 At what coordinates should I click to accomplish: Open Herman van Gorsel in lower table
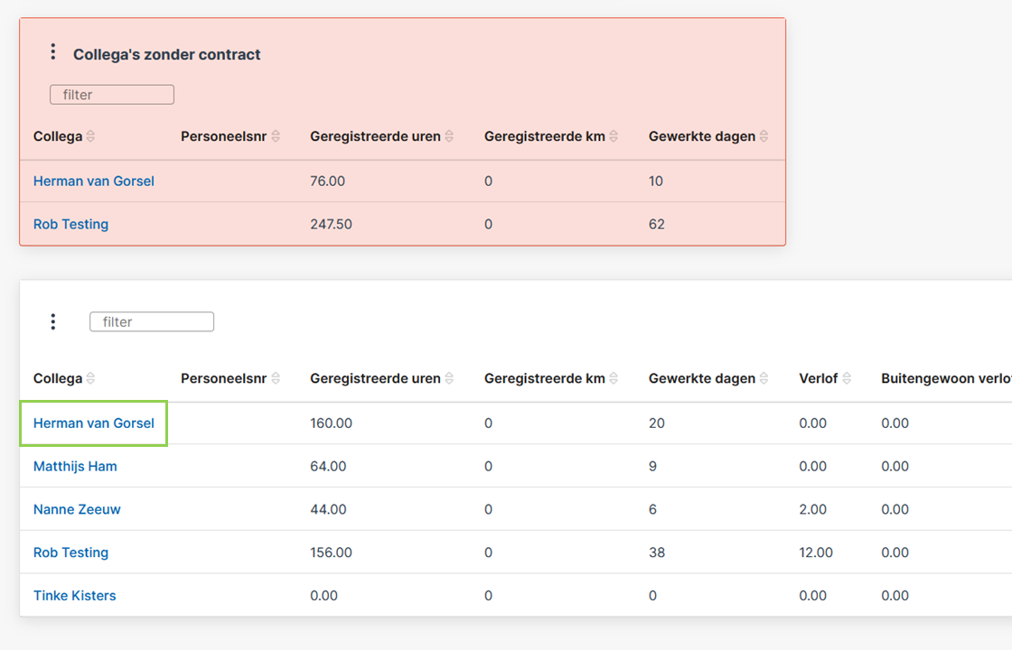(94, 423)
